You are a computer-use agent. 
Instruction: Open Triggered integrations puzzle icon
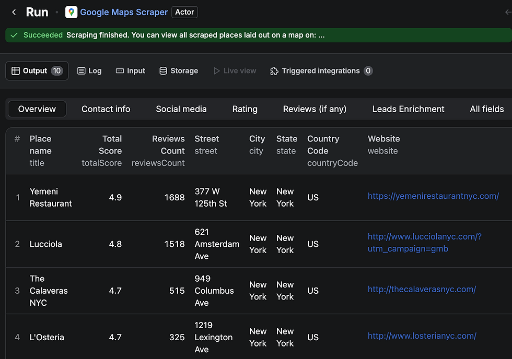(x=274, y=70)
